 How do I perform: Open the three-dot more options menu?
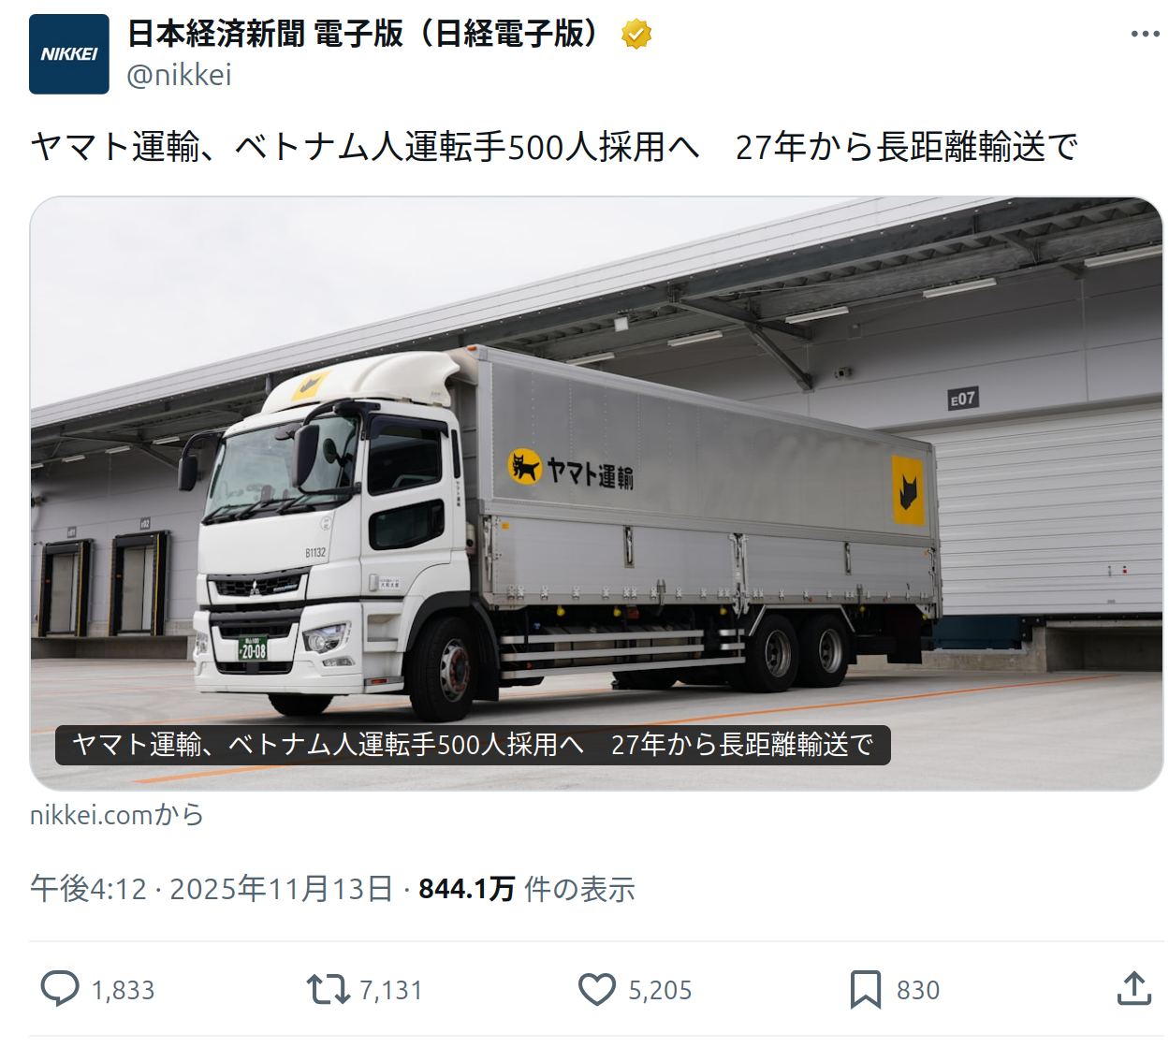(1146, 34)
